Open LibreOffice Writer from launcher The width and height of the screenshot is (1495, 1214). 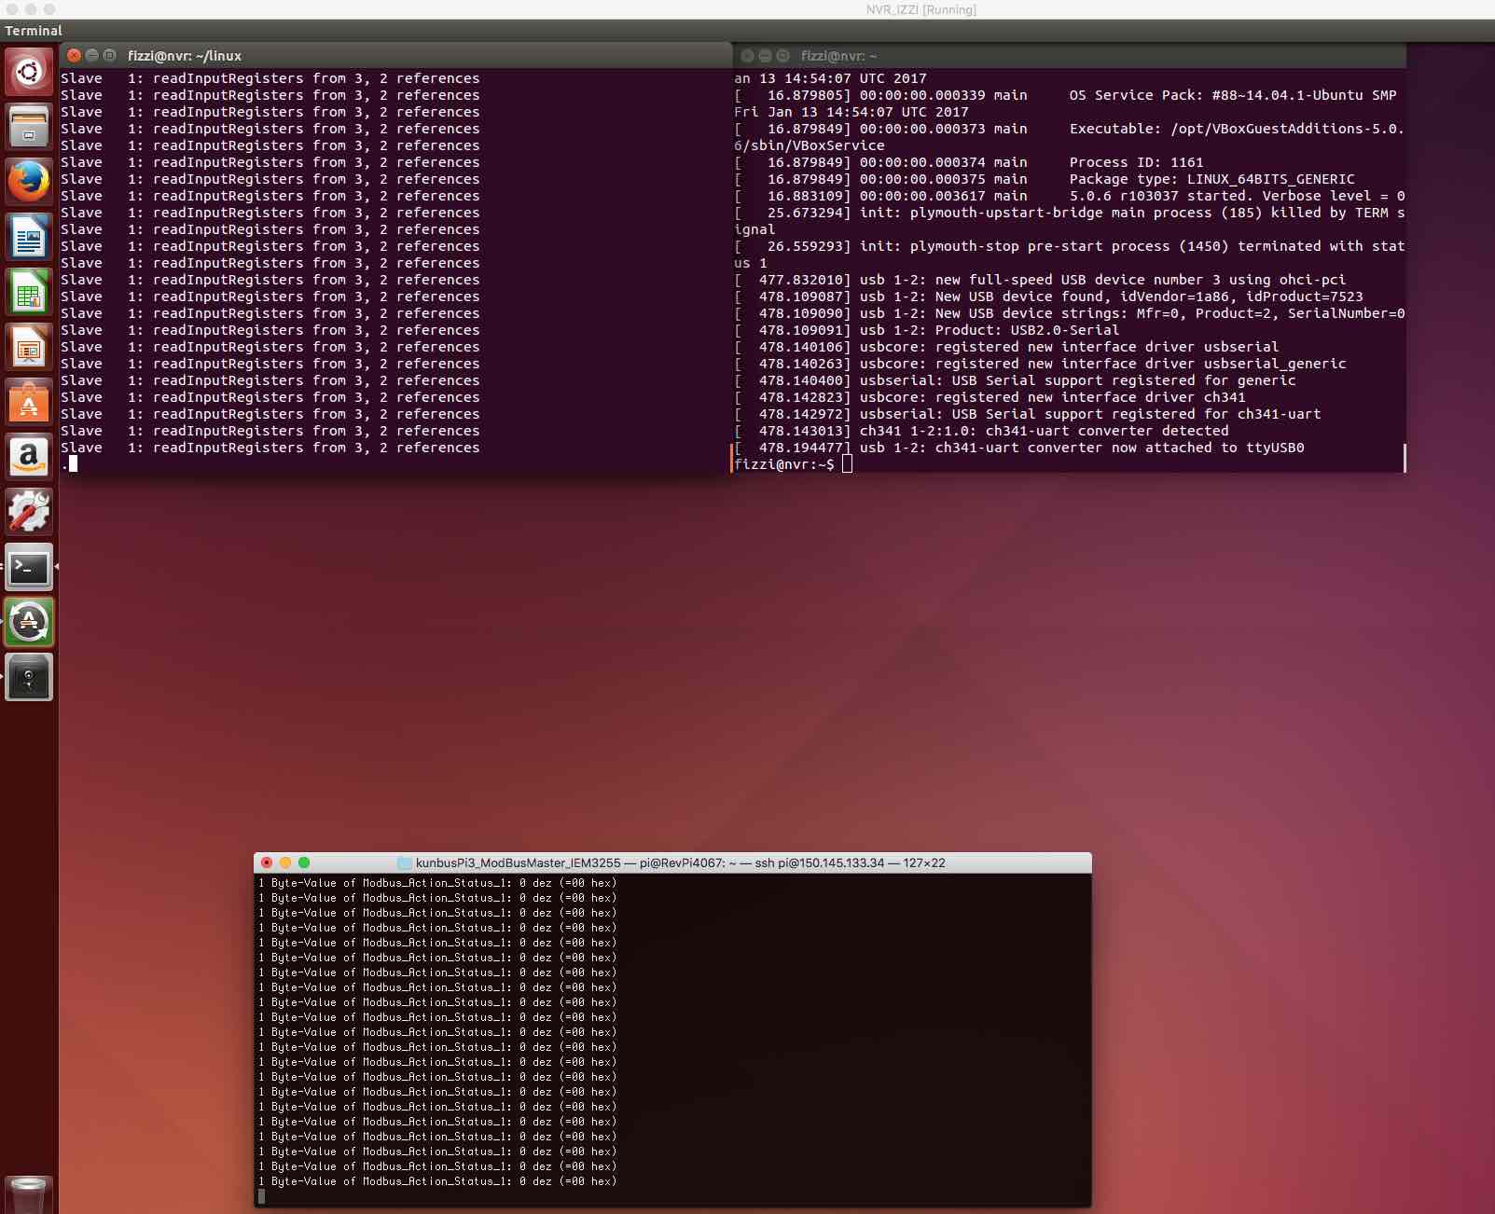click(x=29, y=237)
